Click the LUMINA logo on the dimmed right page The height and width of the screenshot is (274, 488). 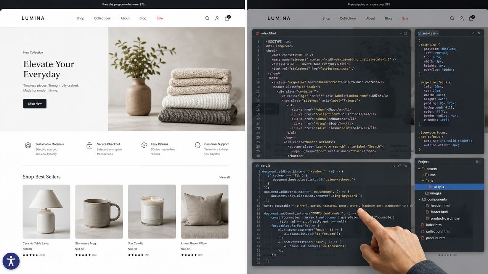[279, 18]
